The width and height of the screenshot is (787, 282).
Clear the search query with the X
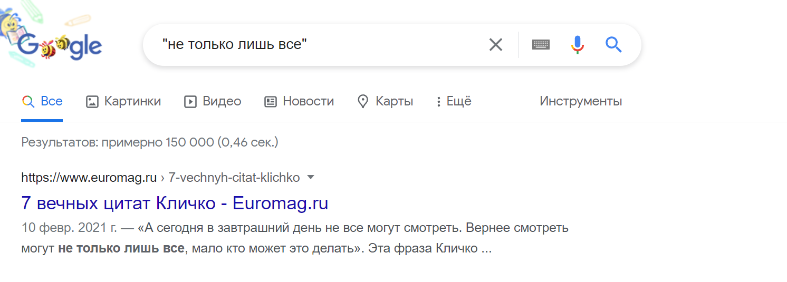(x=496, y=45)
